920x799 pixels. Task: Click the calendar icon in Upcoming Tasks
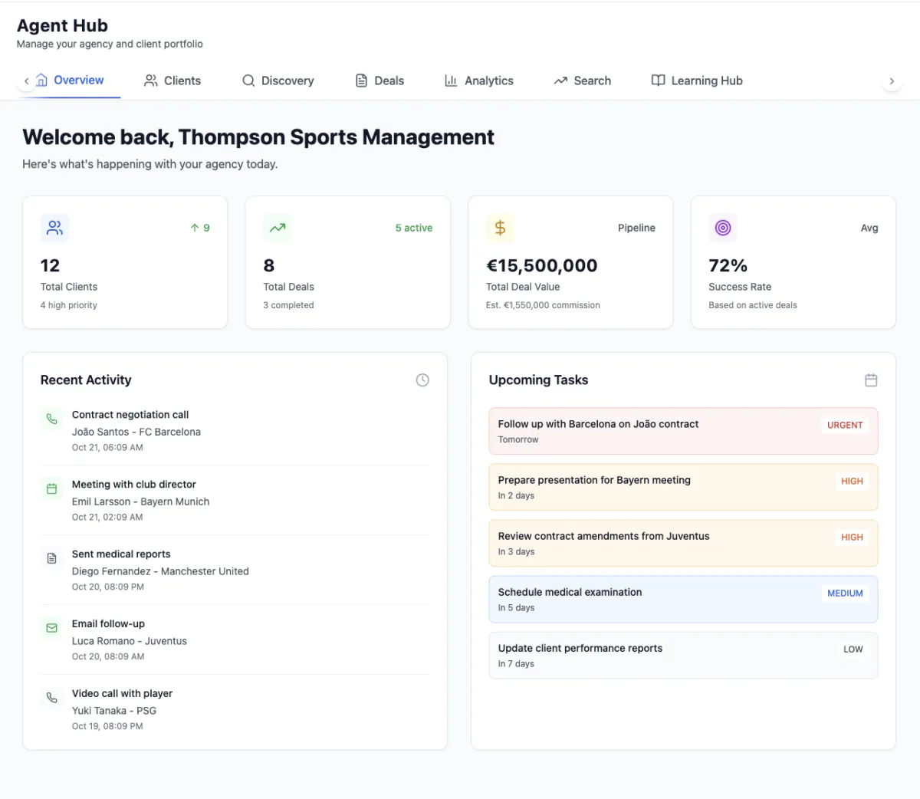tap(871, 380)
